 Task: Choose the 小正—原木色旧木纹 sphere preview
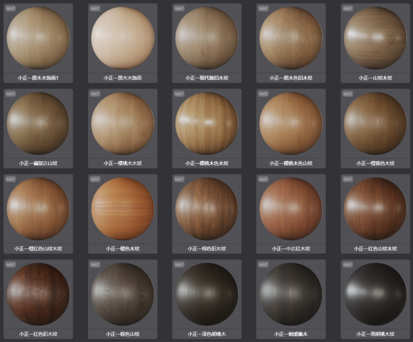[291, 38]
